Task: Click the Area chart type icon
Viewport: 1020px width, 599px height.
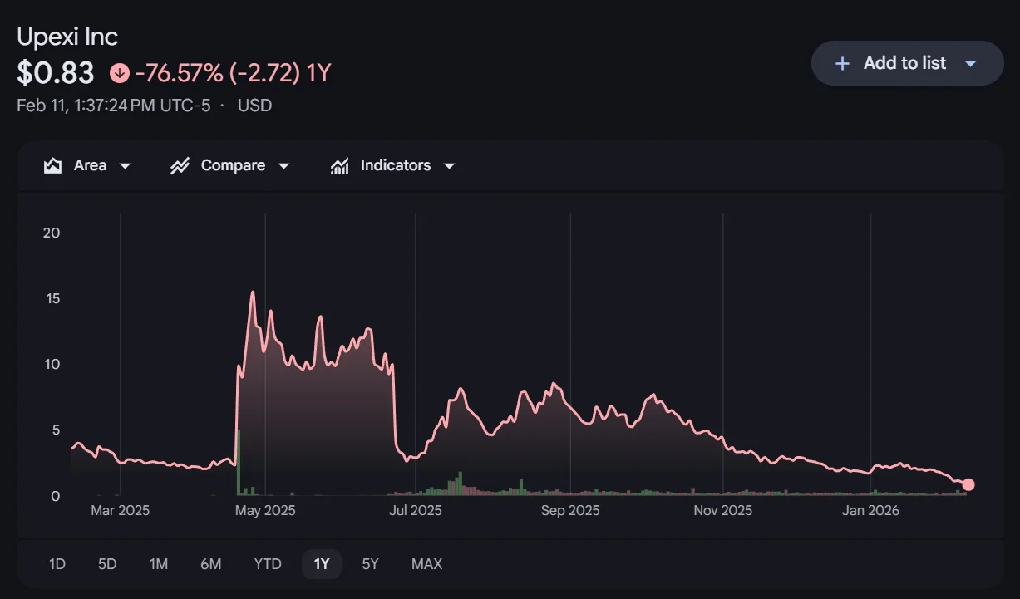Action: pos(53,165)
